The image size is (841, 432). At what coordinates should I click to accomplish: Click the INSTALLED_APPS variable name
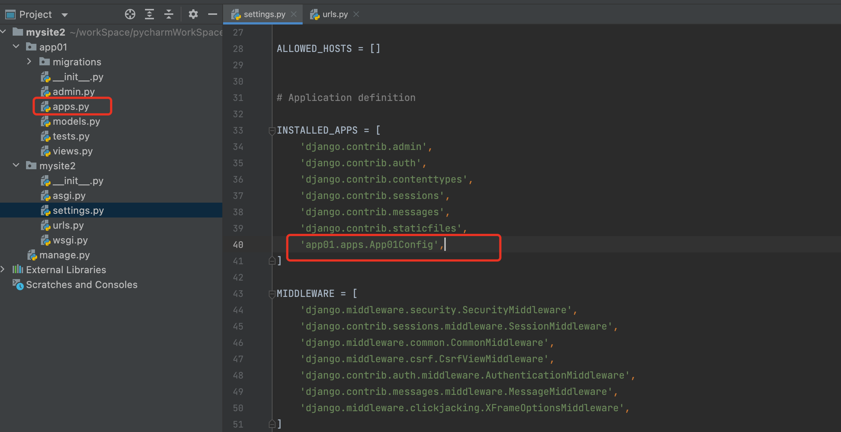(317, 130)
